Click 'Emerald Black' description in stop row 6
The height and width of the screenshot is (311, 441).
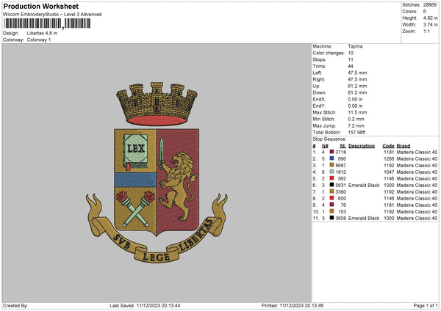point(364,186)
